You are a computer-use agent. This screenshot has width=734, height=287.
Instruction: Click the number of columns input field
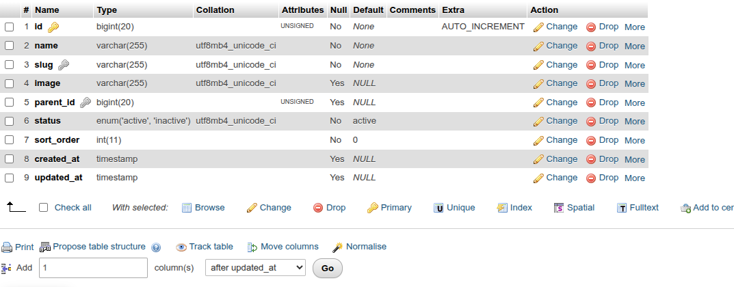93,268
